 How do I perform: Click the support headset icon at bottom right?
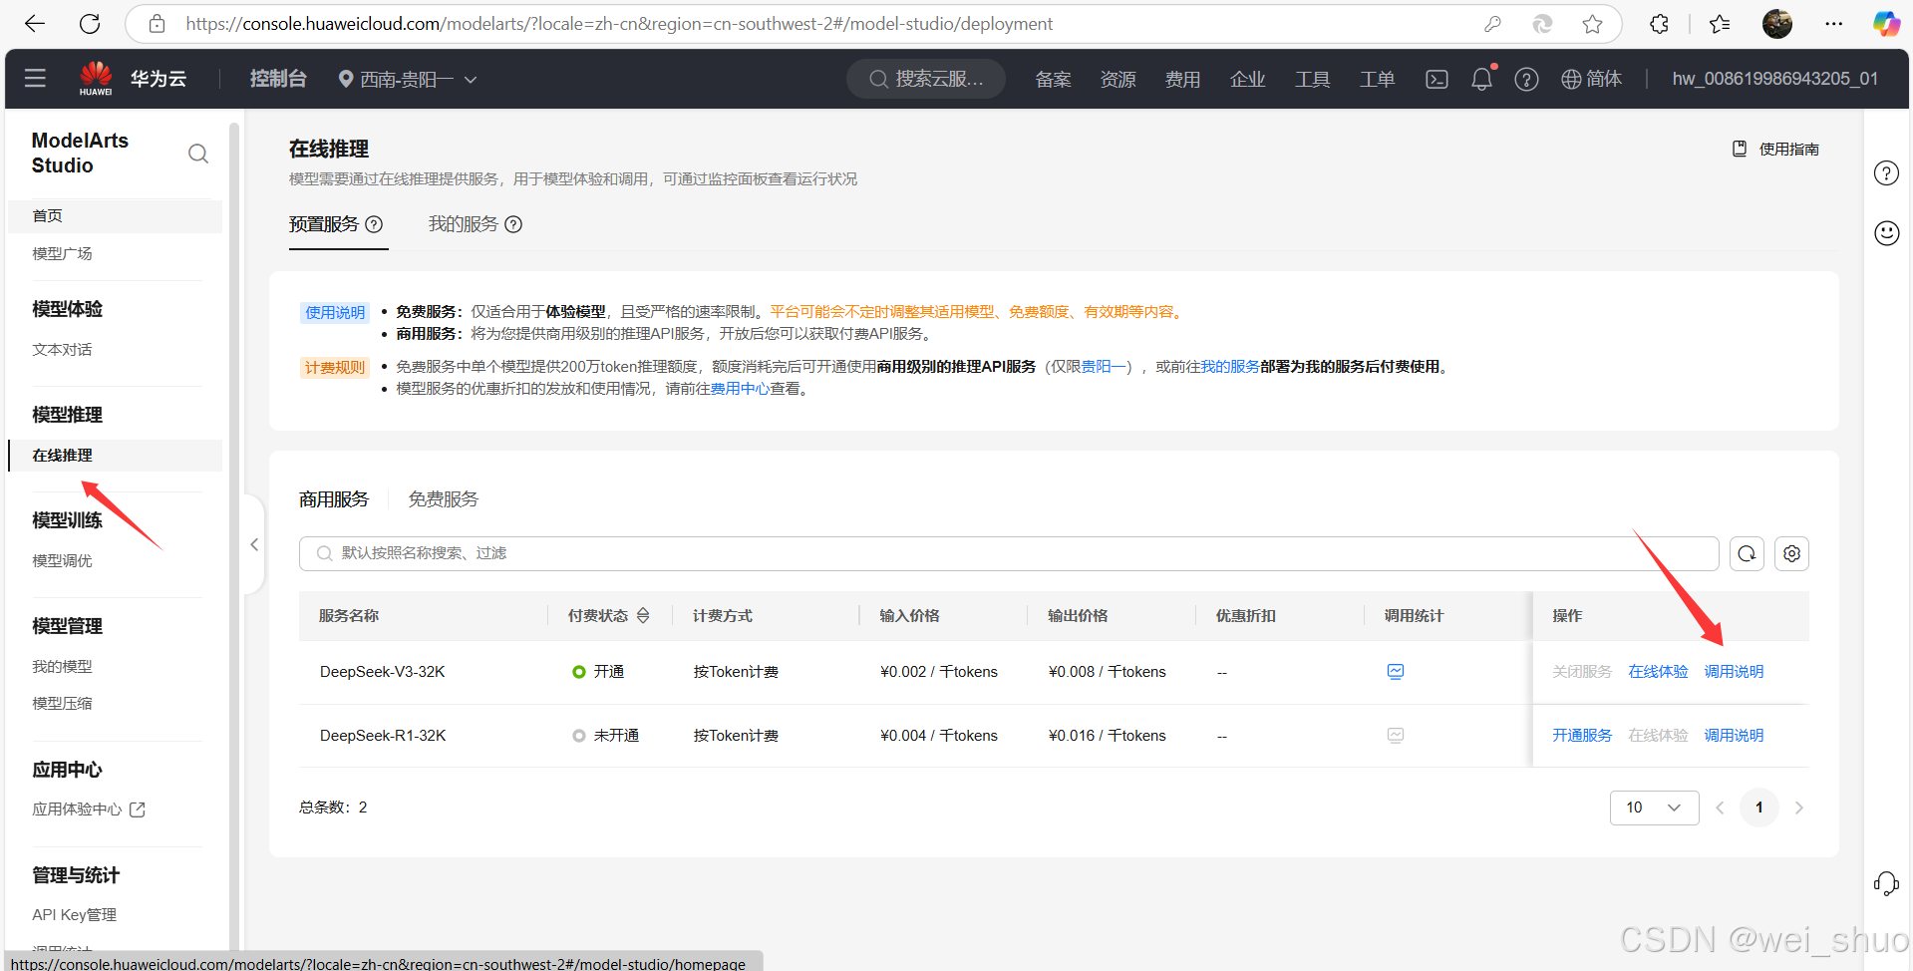(1887, 884)
